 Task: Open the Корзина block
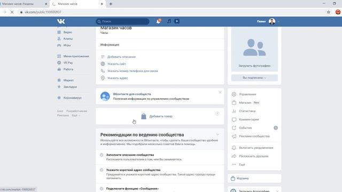pyautogui.click(x=254, y=178)
